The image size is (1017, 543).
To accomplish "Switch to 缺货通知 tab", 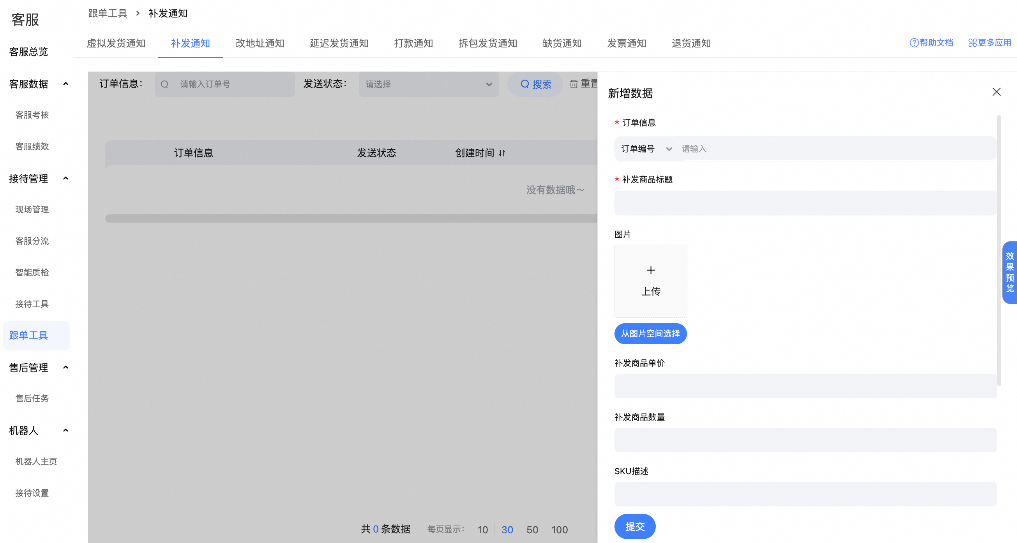I will click(x=562, y=43).
